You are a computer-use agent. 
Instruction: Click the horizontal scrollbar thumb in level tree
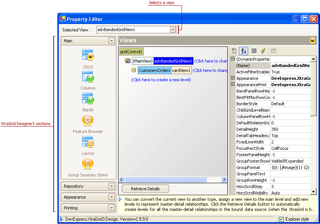coord(165,179)
